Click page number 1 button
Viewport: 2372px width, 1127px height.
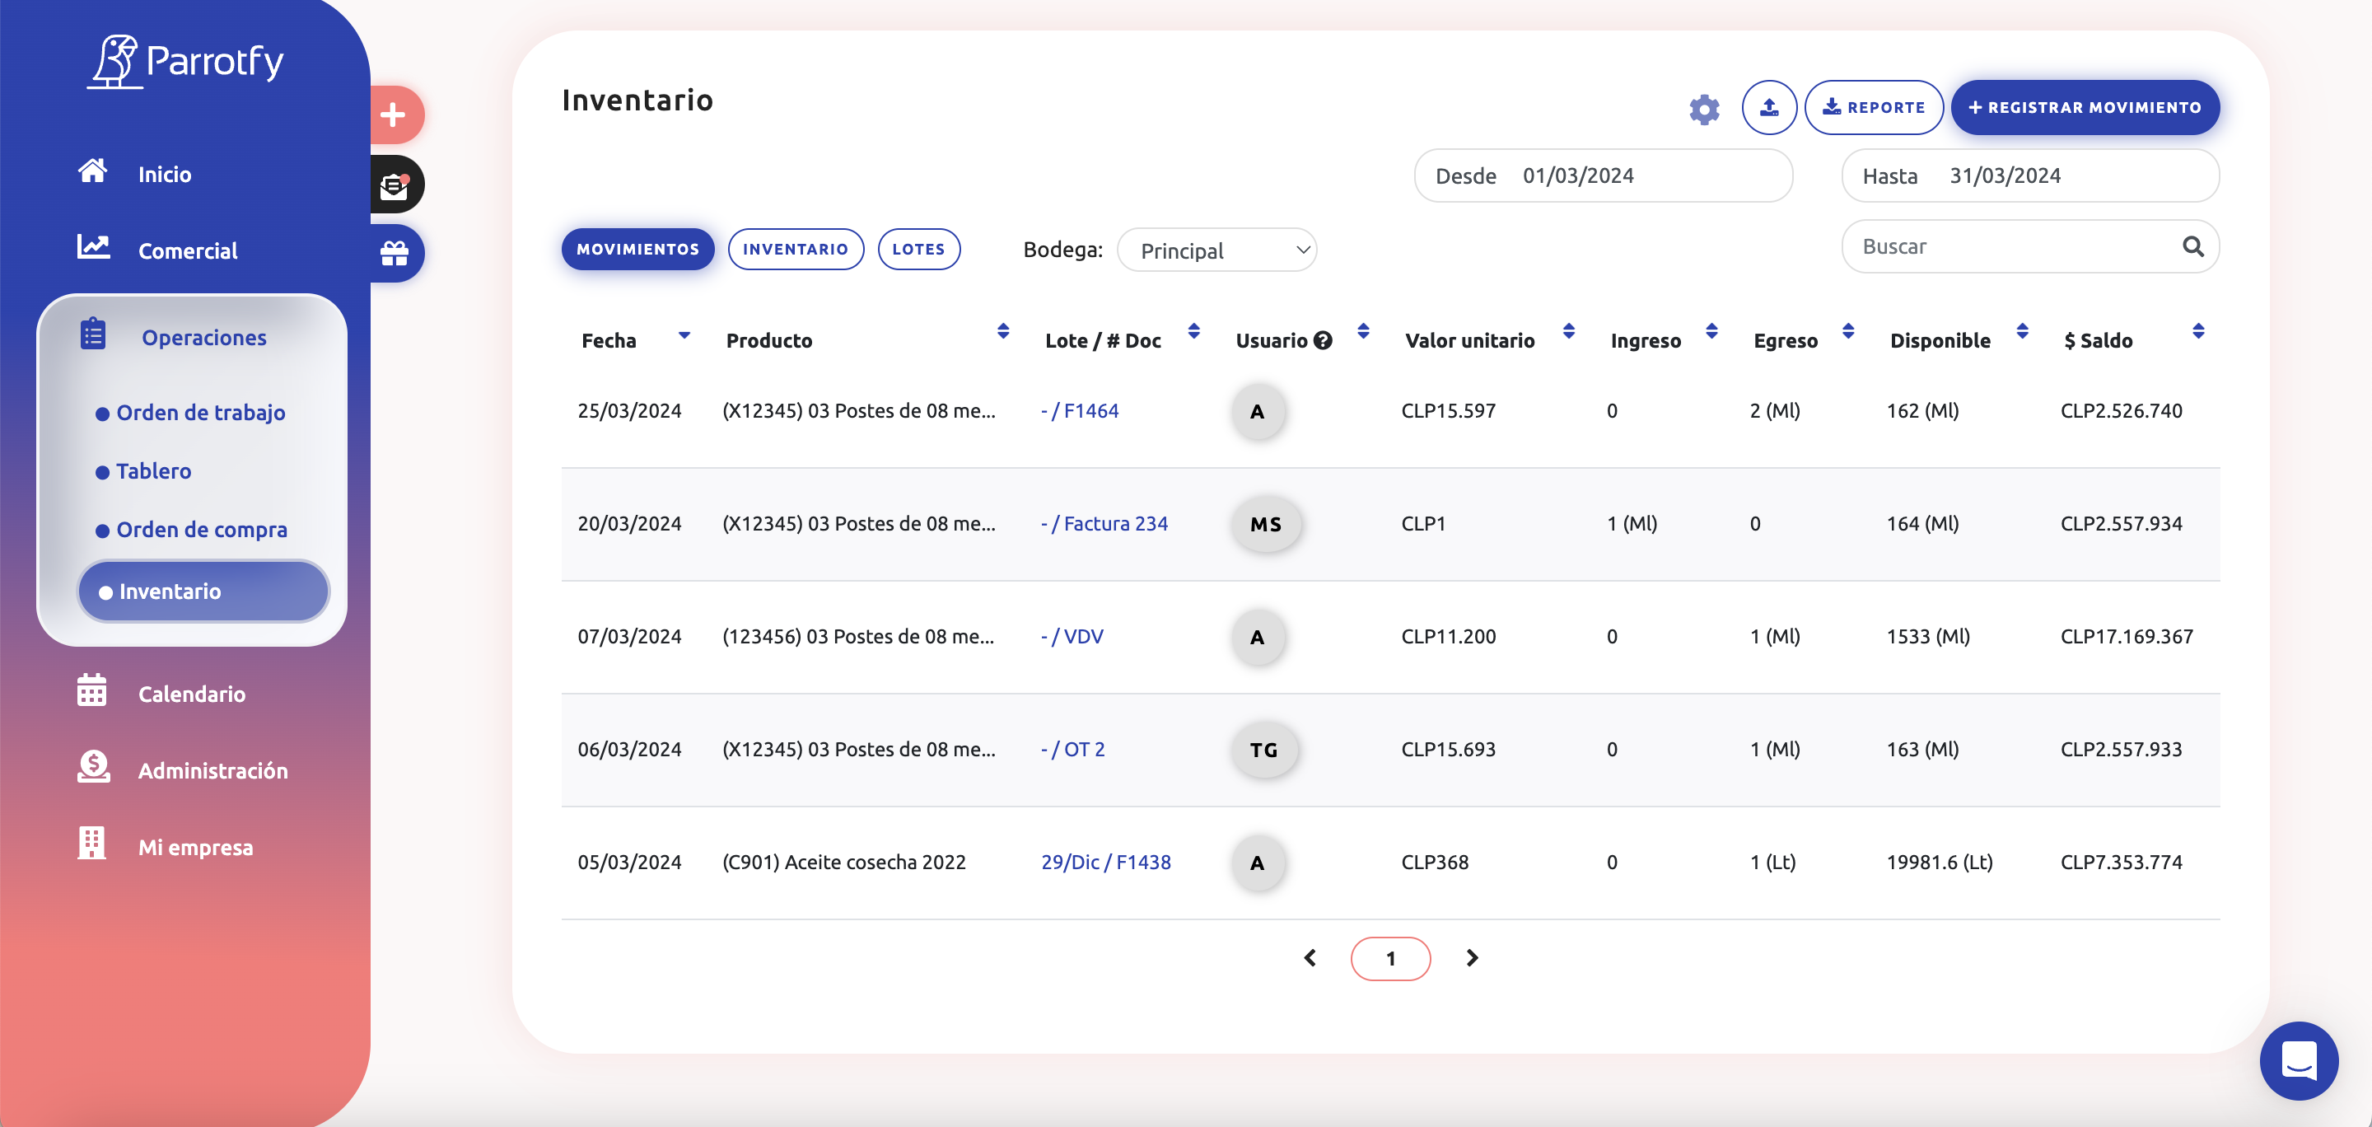point(1389,958)
